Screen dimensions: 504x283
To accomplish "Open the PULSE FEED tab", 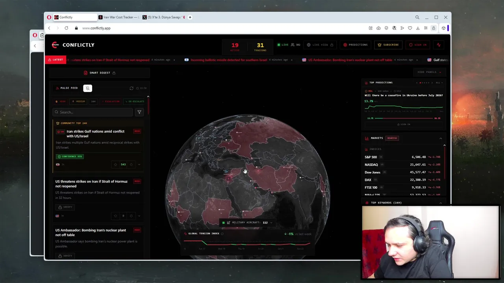I will click(67, 88).
